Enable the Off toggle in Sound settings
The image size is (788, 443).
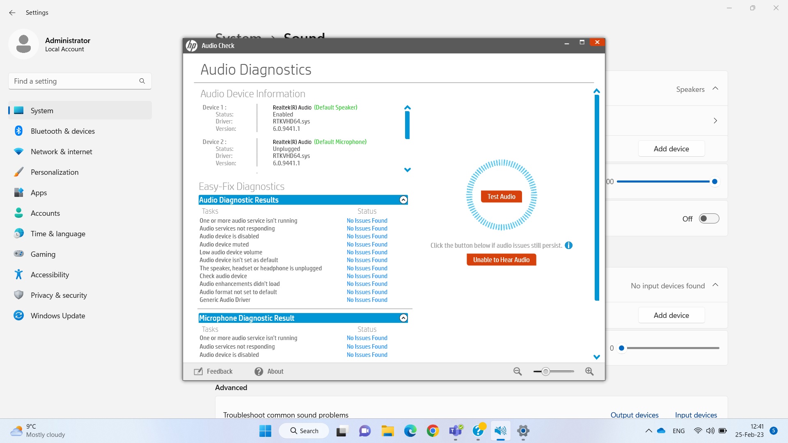[x=709, y=218]
